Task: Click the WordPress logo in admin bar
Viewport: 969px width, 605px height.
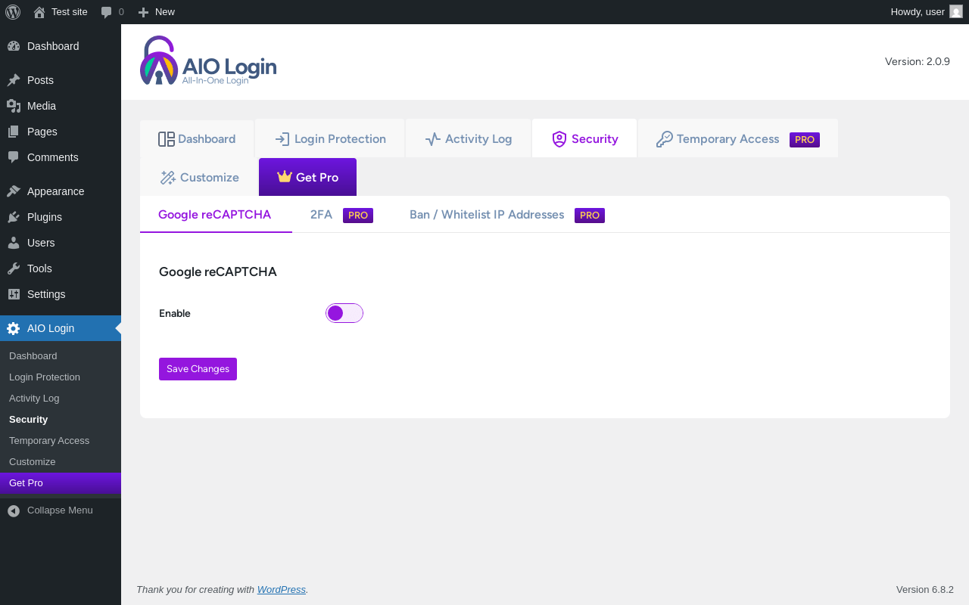Action: [x=13, y=12]
